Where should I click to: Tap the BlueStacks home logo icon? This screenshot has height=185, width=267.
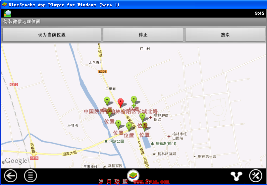pos(133,176)
